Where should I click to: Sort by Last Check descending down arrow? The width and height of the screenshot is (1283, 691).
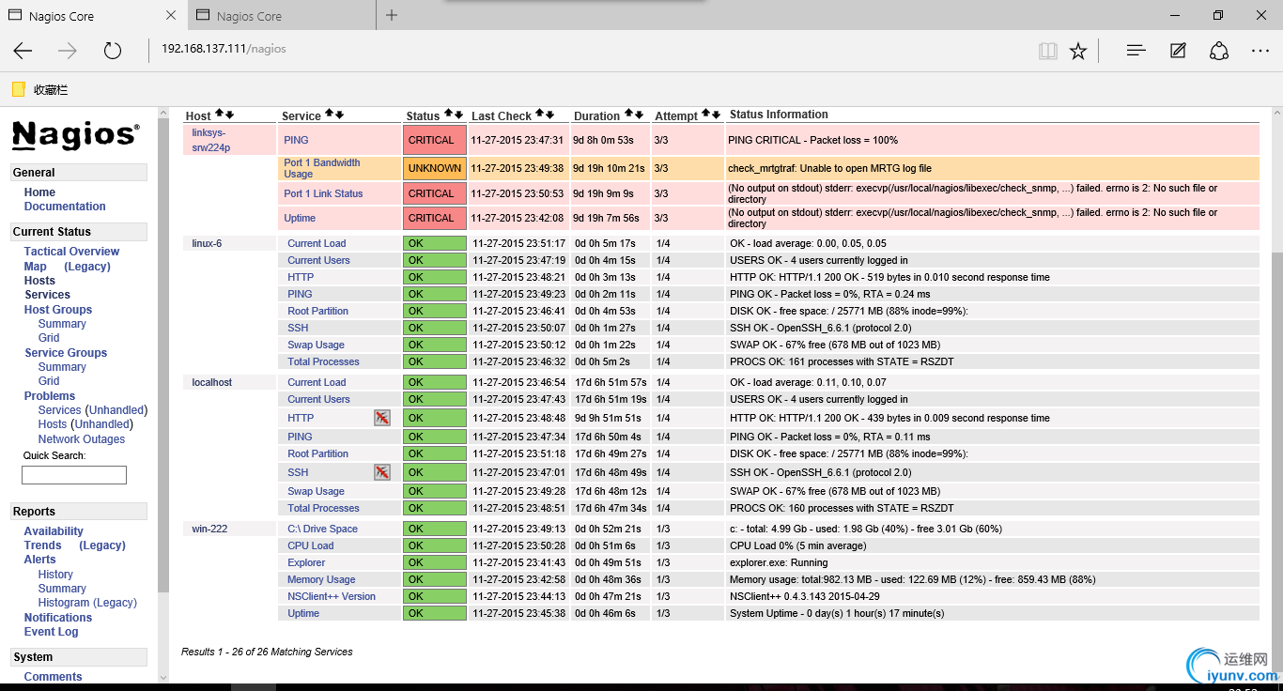click(549, 115)
